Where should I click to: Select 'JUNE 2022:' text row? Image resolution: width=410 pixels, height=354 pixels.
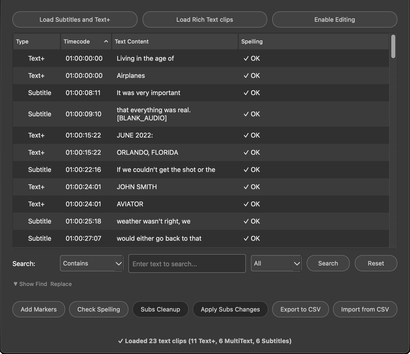tap(201, 135)
